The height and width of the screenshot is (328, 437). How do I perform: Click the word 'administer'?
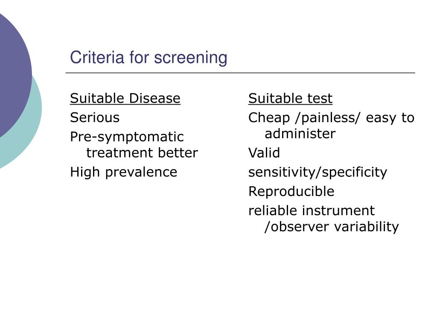300,134
